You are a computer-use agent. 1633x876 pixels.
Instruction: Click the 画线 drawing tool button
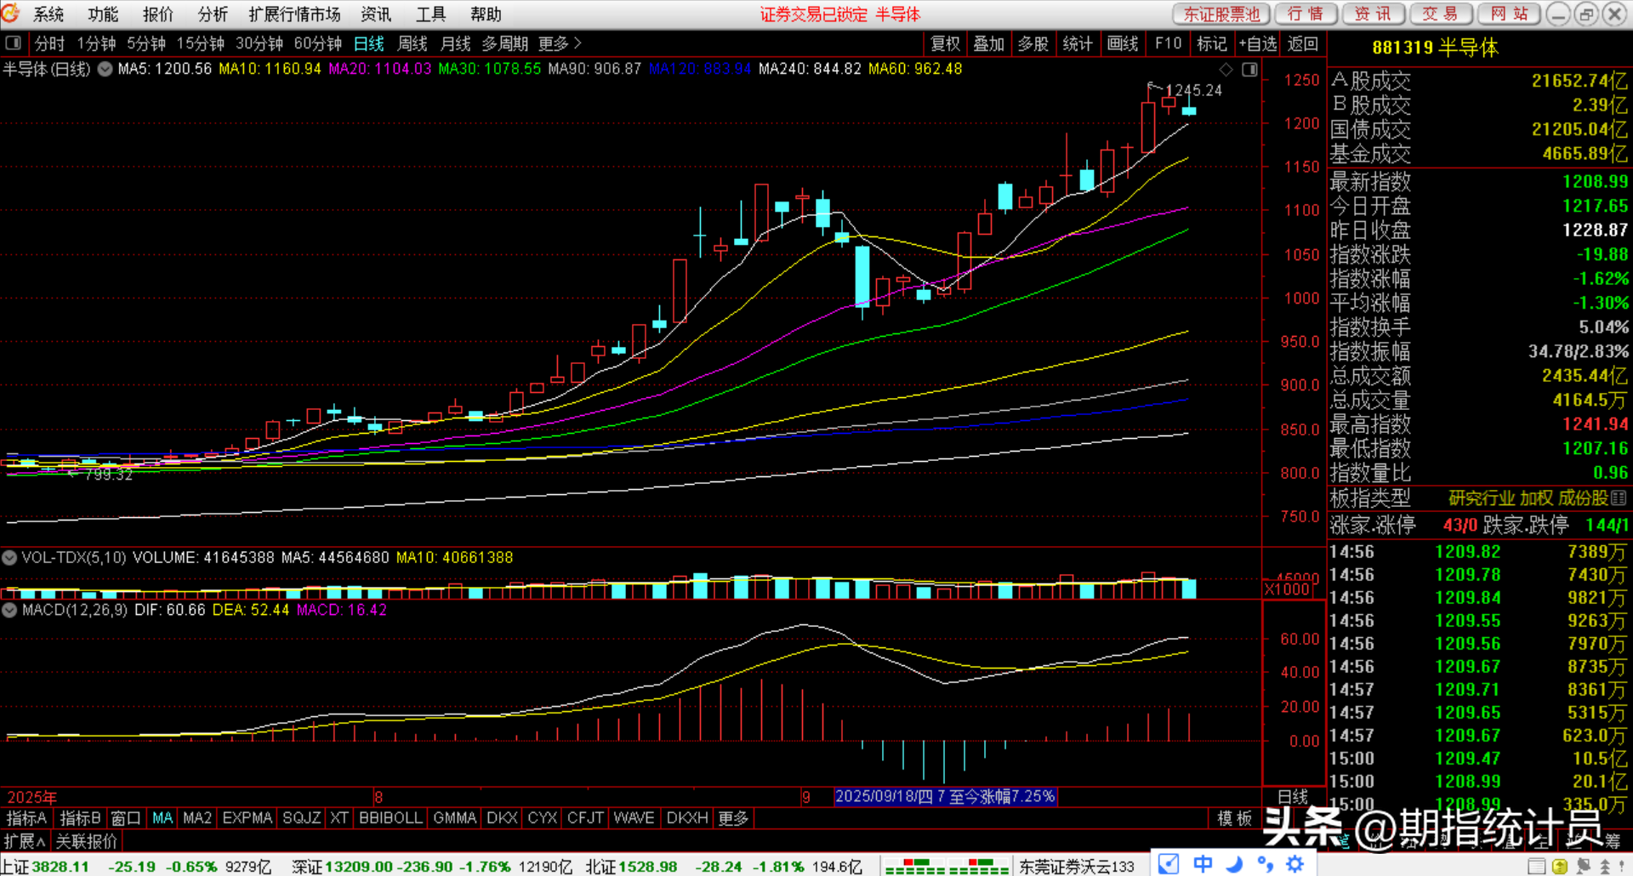point(1123,43)
